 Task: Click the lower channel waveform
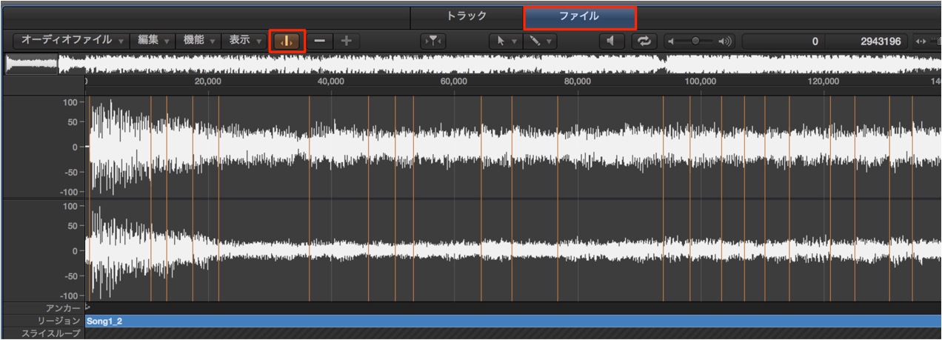512,250
